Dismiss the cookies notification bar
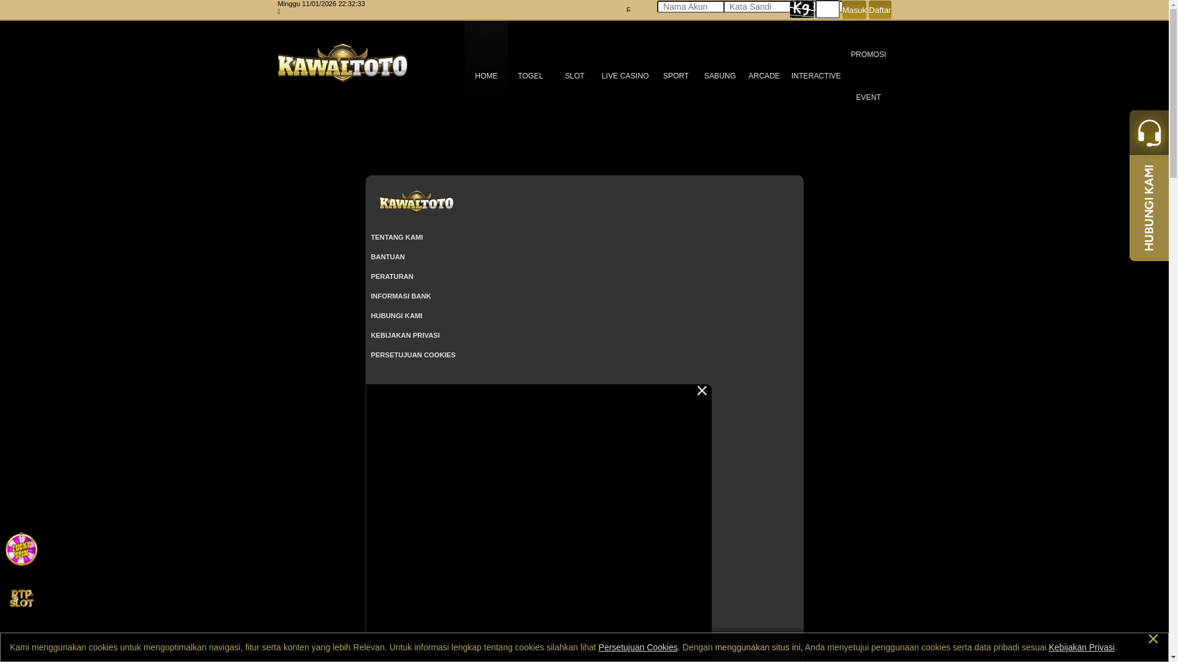 tap(1153, 639)
